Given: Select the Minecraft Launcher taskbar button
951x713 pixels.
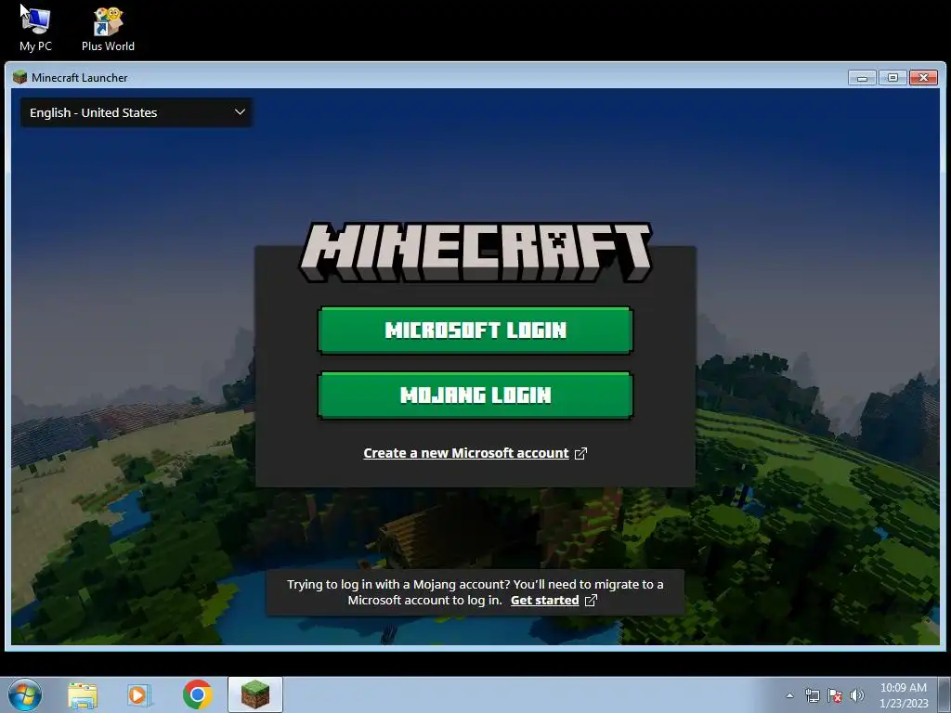Looking at the screenshot, I should pyautogui.click(x=255, y=694).
